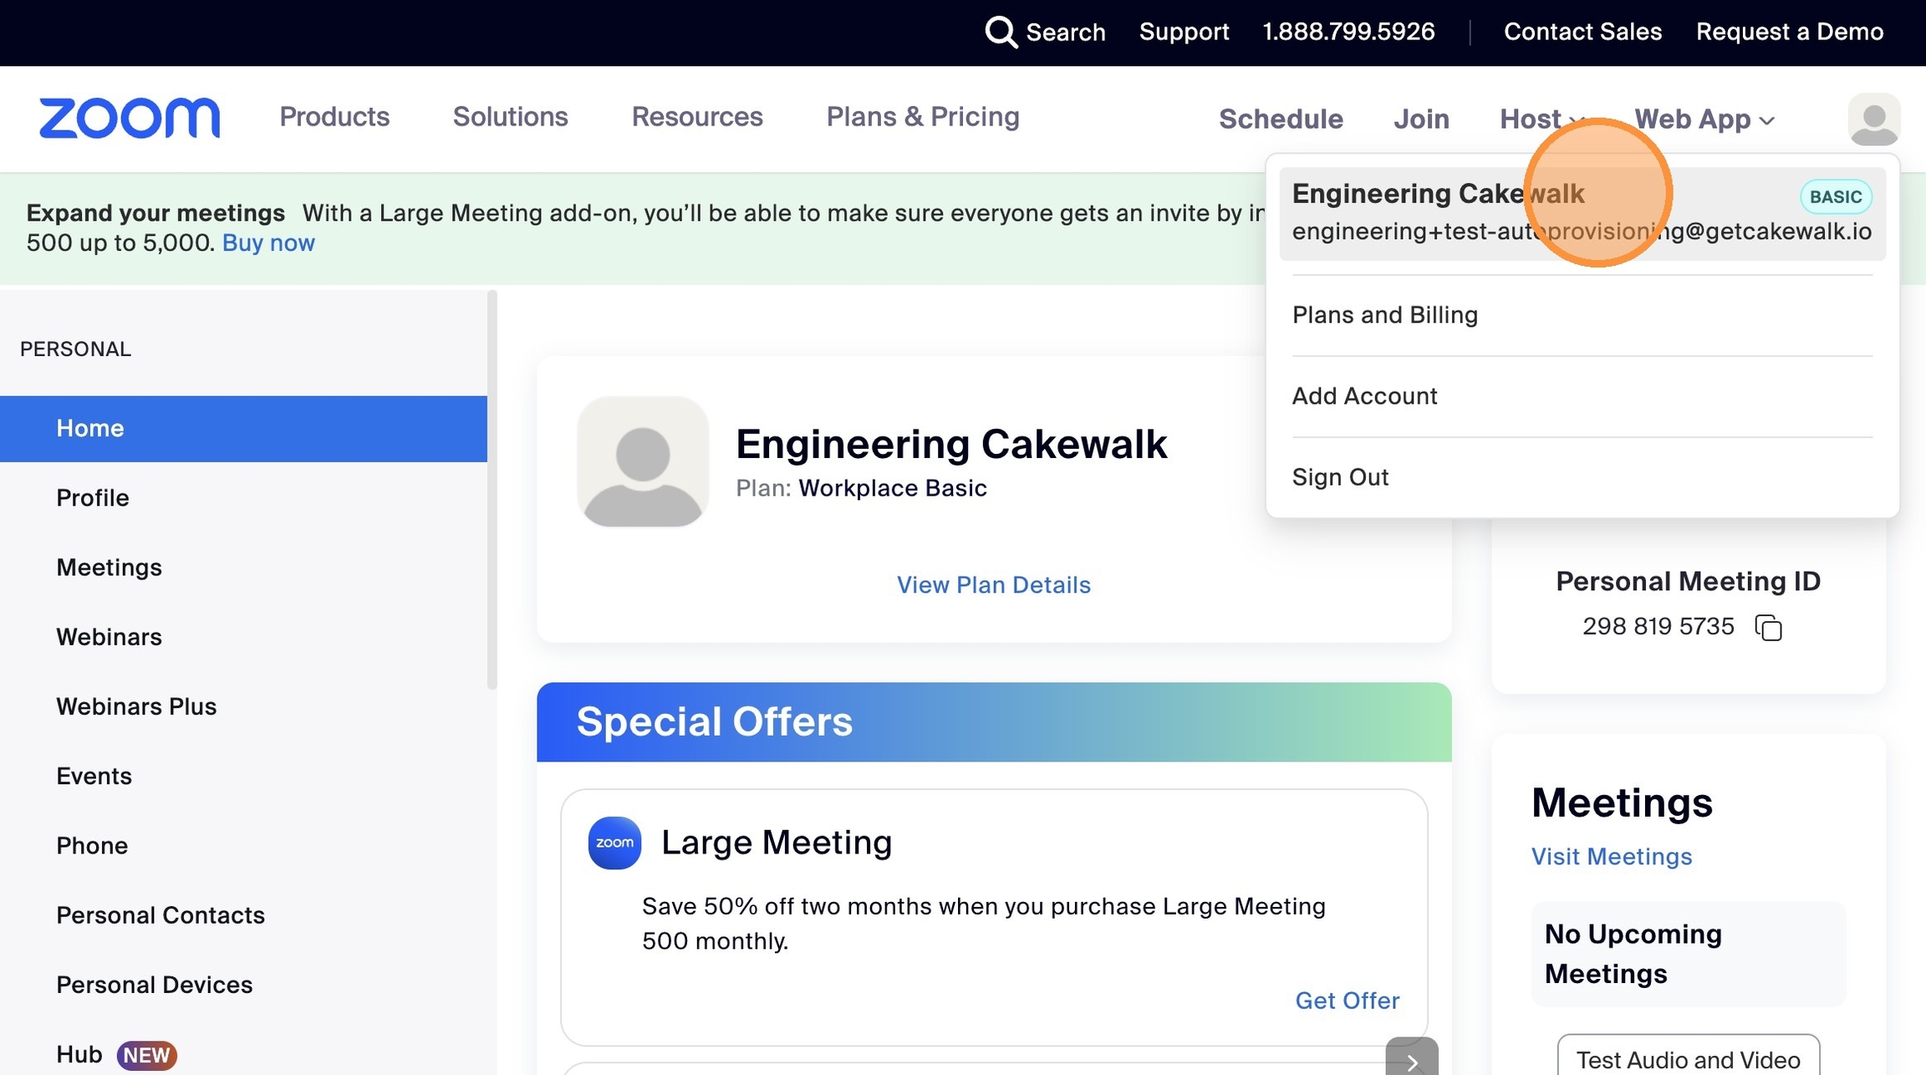Open the user avatar menu icon
Viewport: 1926px width, 1075px height.
[x=1873, y=120]
